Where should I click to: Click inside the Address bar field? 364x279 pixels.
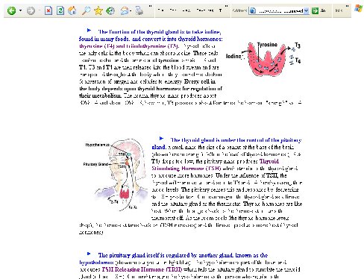(279, 10)
